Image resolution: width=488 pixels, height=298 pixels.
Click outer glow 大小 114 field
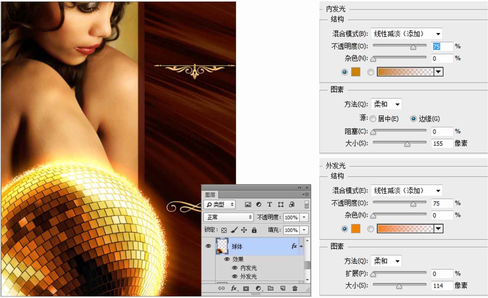[x=442, y=285]
